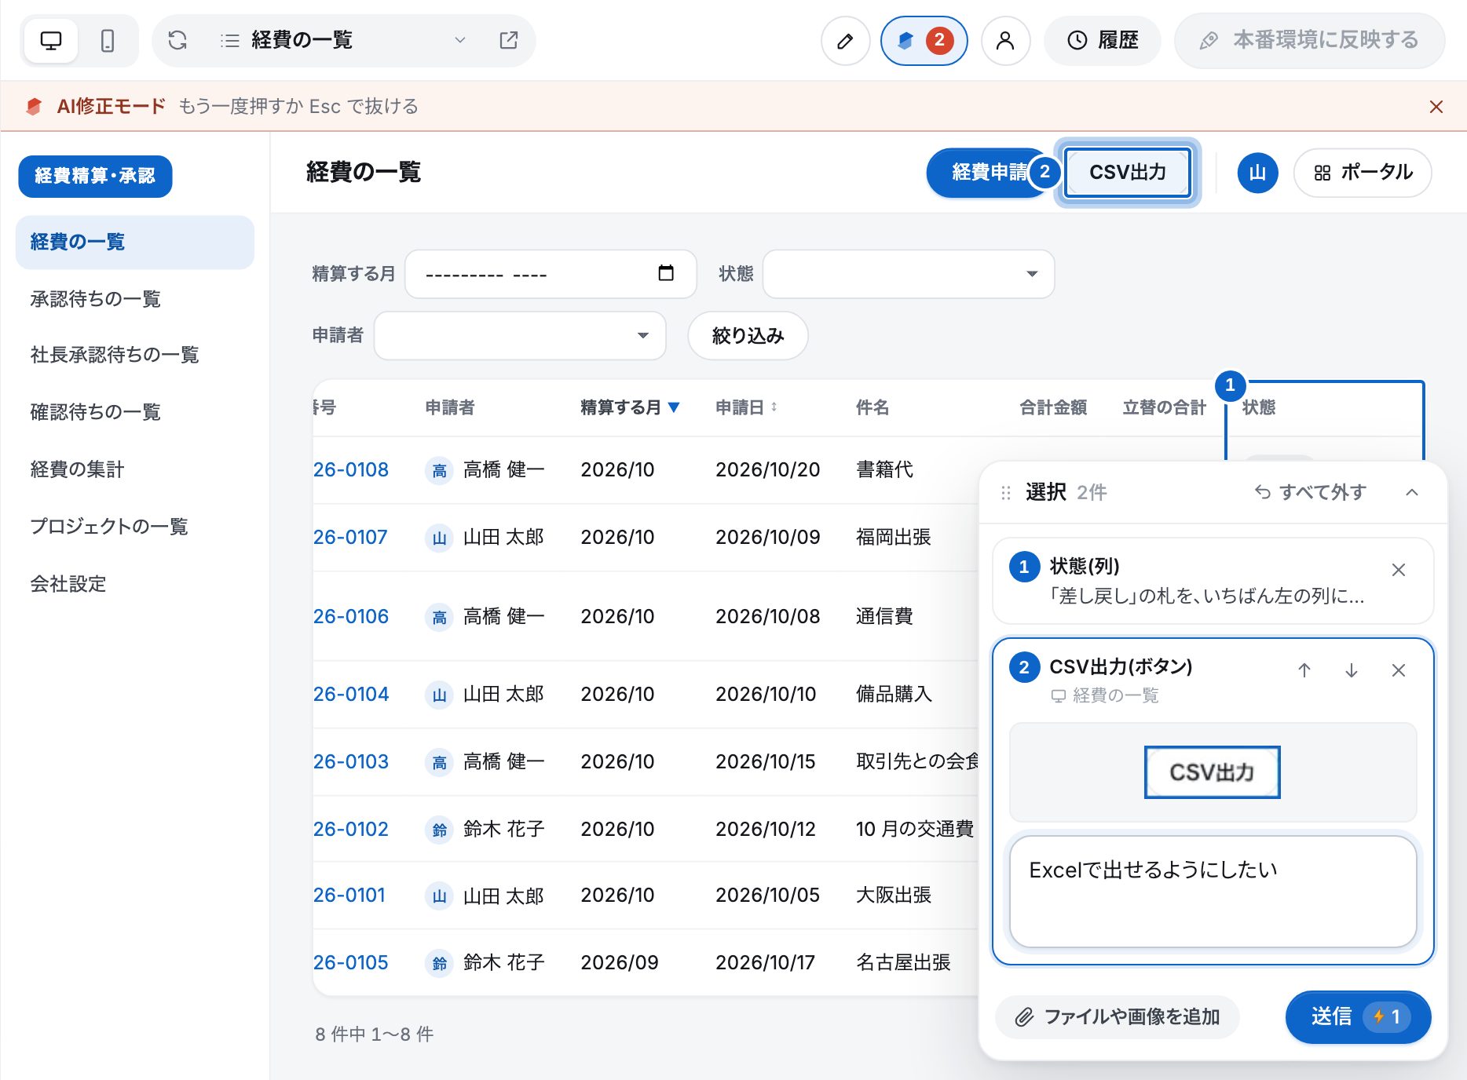
Task: Click the pencil edit icon
Action: click(845, 41)
